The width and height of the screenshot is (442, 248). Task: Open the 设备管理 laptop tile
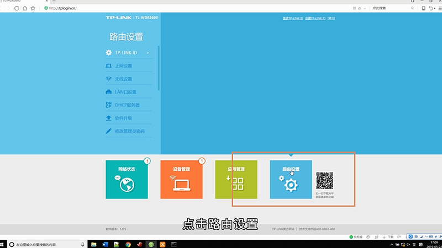pos(181,180)
